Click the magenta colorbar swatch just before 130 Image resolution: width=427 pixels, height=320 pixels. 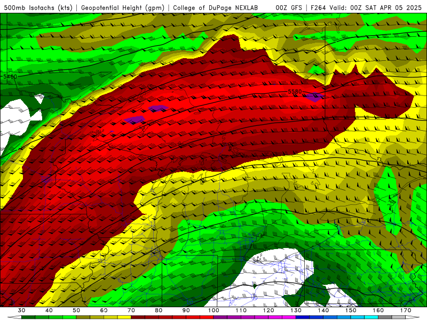[289, 317]
